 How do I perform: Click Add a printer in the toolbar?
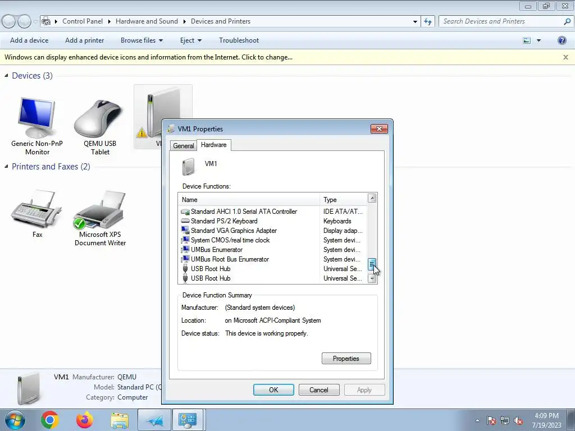(84, 40)
